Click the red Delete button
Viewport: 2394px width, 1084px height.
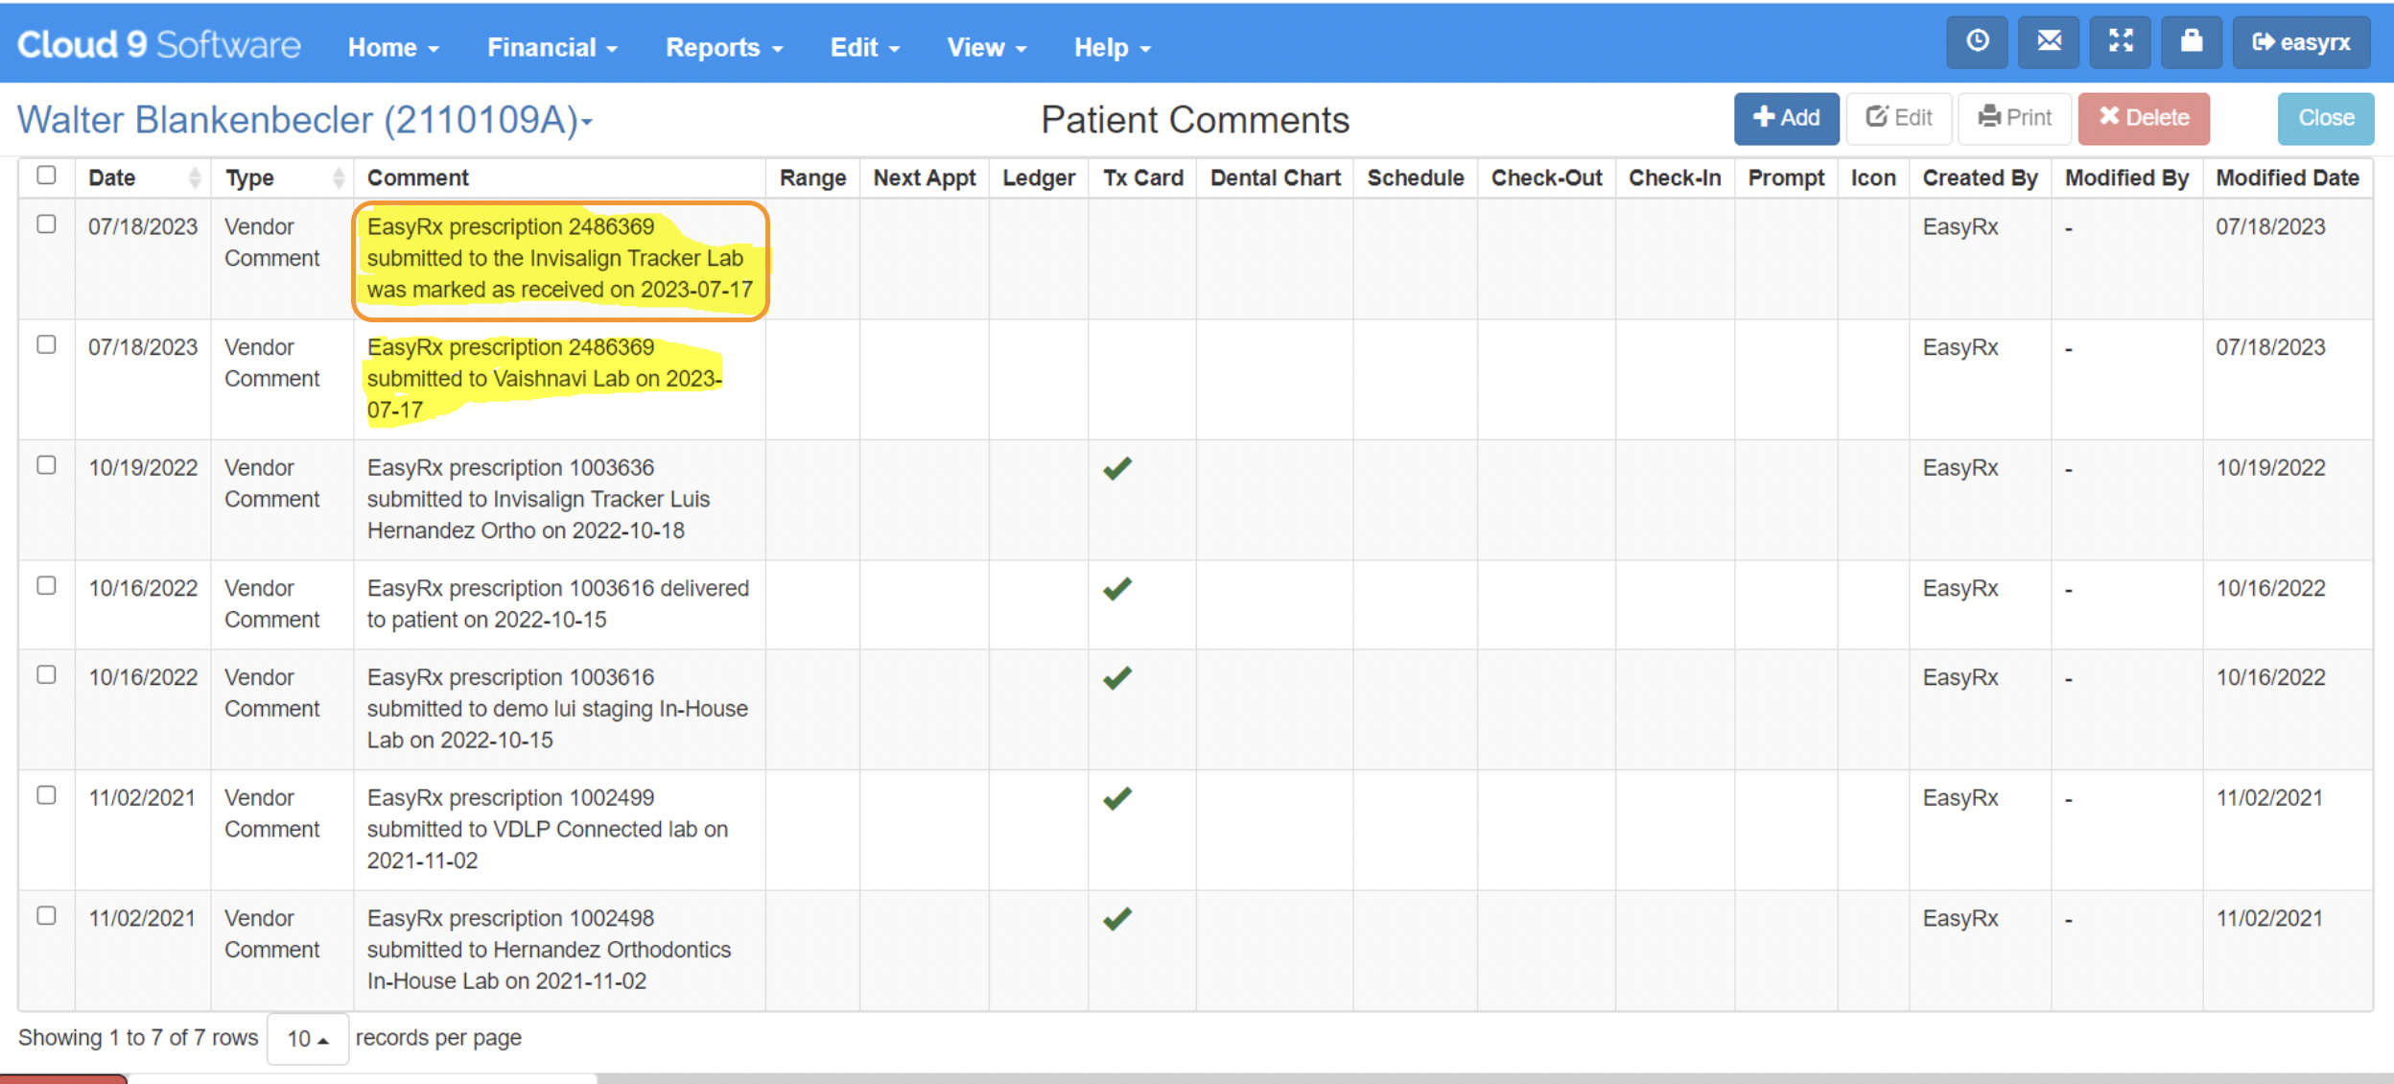coord(2144,118)
